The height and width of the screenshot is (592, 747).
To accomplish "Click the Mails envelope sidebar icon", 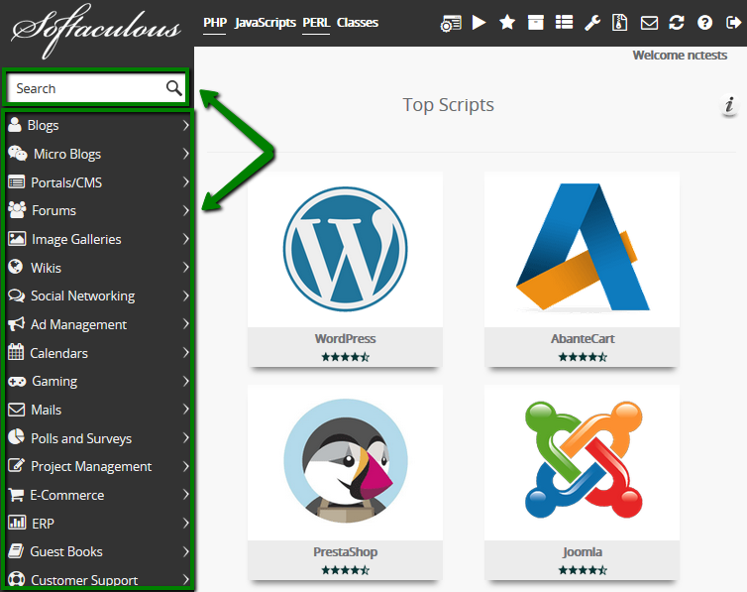I will (x=16, y=410).
